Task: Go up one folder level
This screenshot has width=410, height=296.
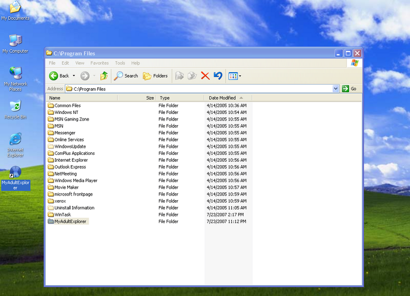Action: click(x=104, y=76)
